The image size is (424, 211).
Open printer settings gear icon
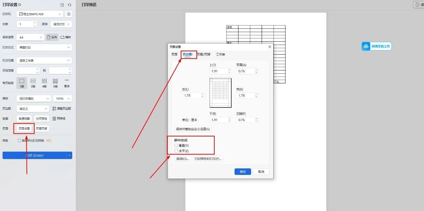point(69,14)
